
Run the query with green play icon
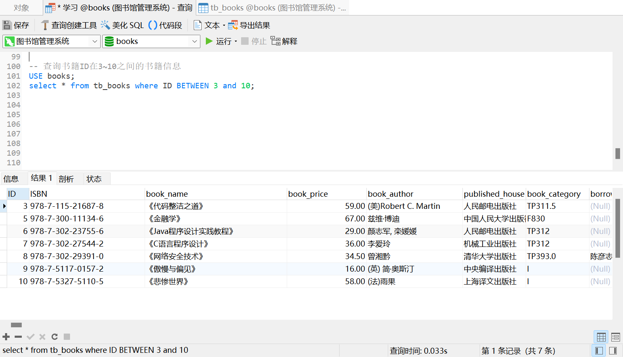coord(209,41)
